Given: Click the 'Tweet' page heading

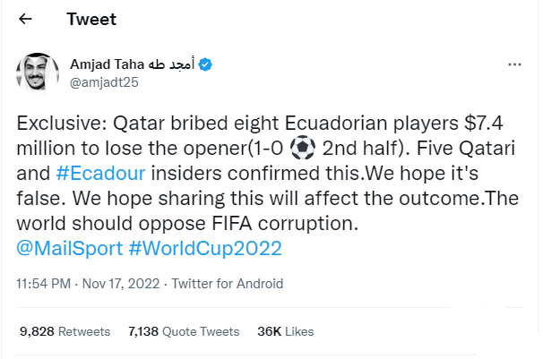Looking at the screenshot, I should coord(90,20).
